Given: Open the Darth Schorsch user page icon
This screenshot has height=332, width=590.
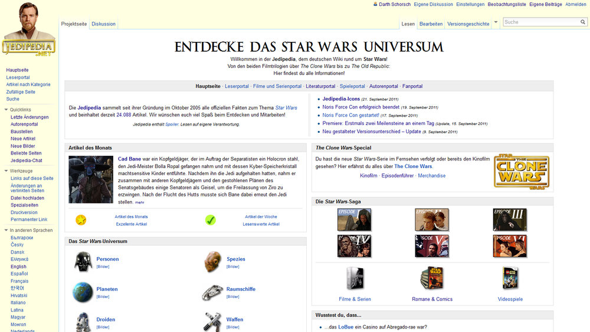Looking at the screenshot, I should [375, 4].
